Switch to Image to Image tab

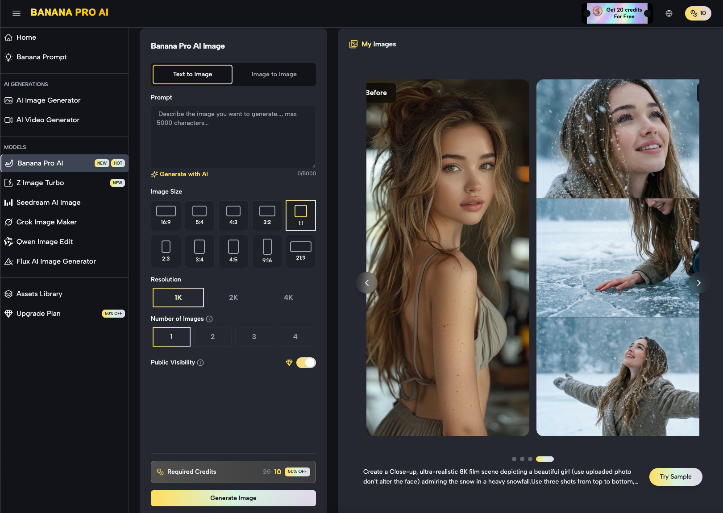point(274,74)
